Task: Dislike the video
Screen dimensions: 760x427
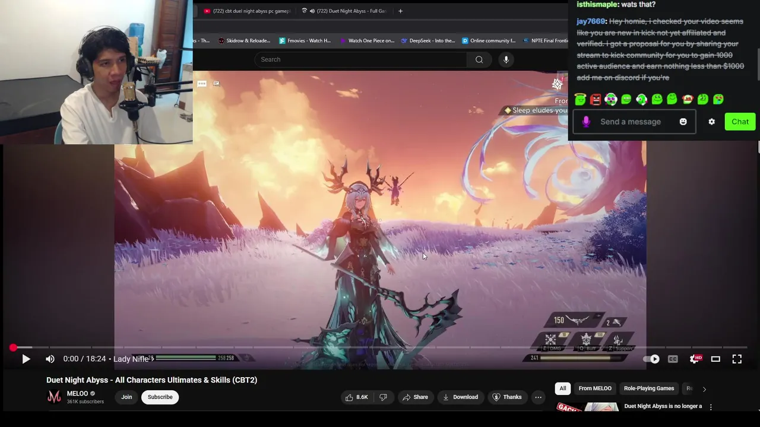Action: coord(383,397)
